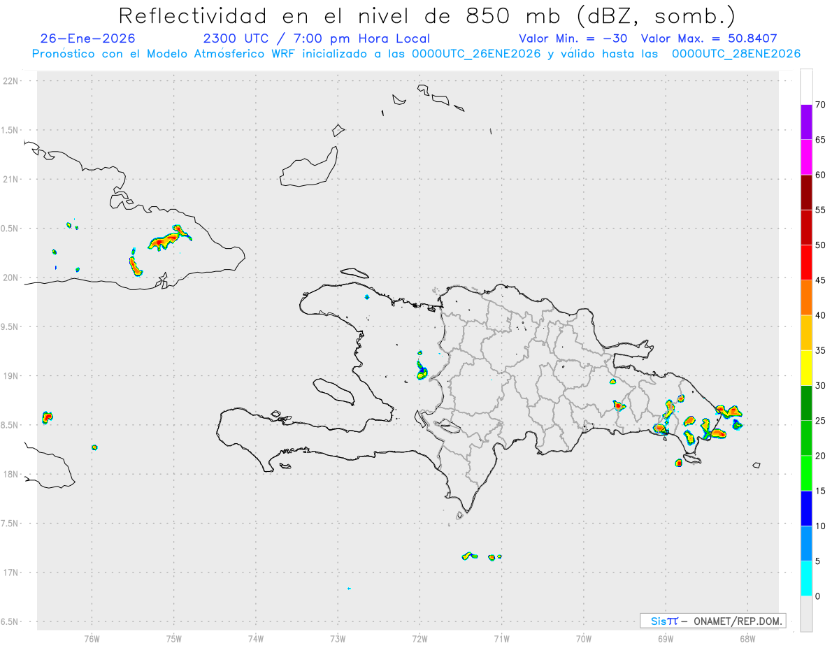Click the time '2300 UTC / 7:00 pm Hora Local'

317,38
